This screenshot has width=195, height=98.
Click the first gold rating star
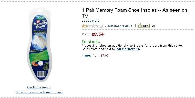point(83,26)
